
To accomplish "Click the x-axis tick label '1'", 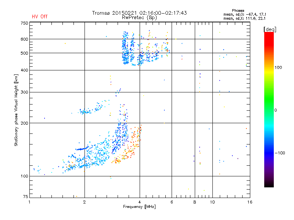I will click(29, 202).
